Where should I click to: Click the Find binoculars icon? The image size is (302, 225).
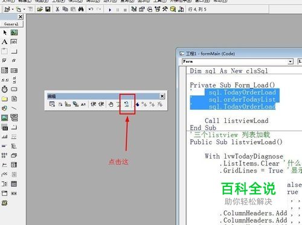point(81,9)
